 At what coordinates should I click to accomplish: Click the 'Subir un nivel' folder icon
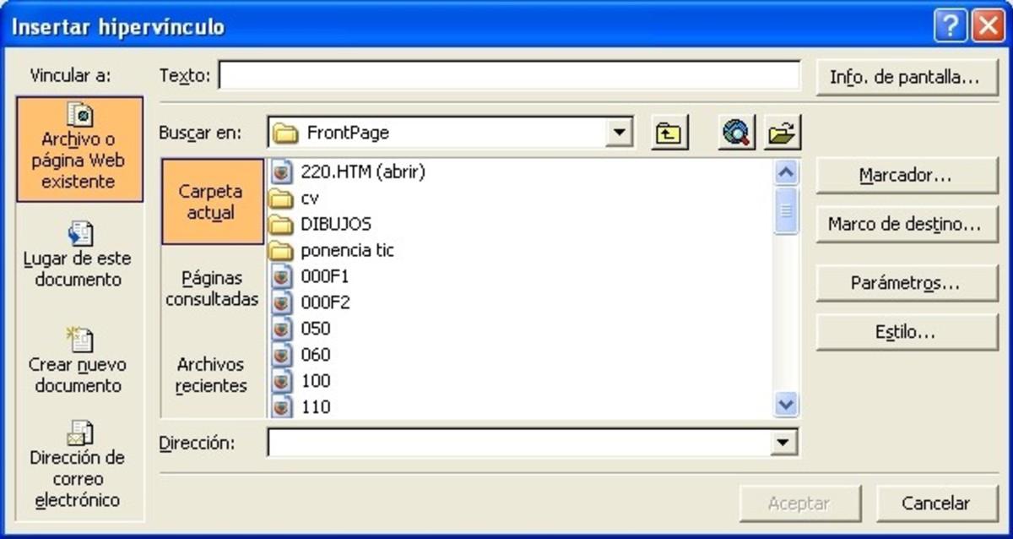point(669,133)
